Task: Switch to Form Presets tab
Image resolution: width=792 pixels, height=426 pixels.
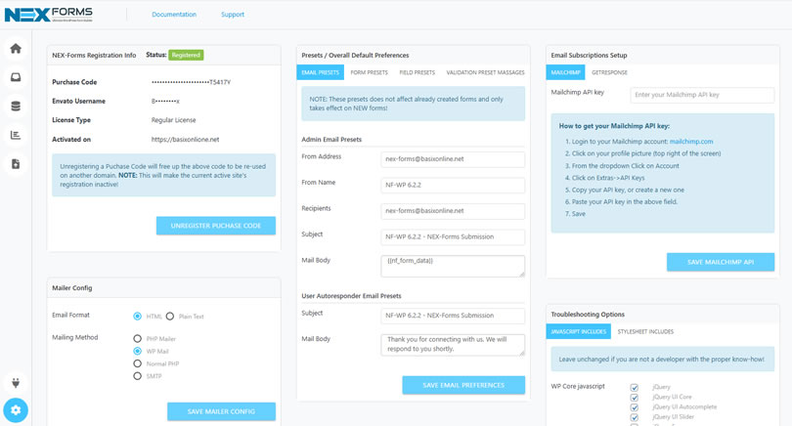Action: pyautogui.click(x=370, y=72)
